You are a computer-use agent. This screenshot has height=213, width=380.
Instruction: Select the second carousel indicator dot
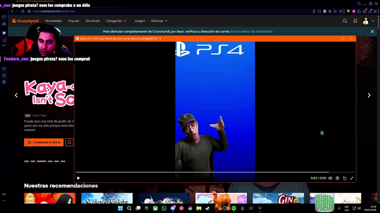[x=33, y=161]
